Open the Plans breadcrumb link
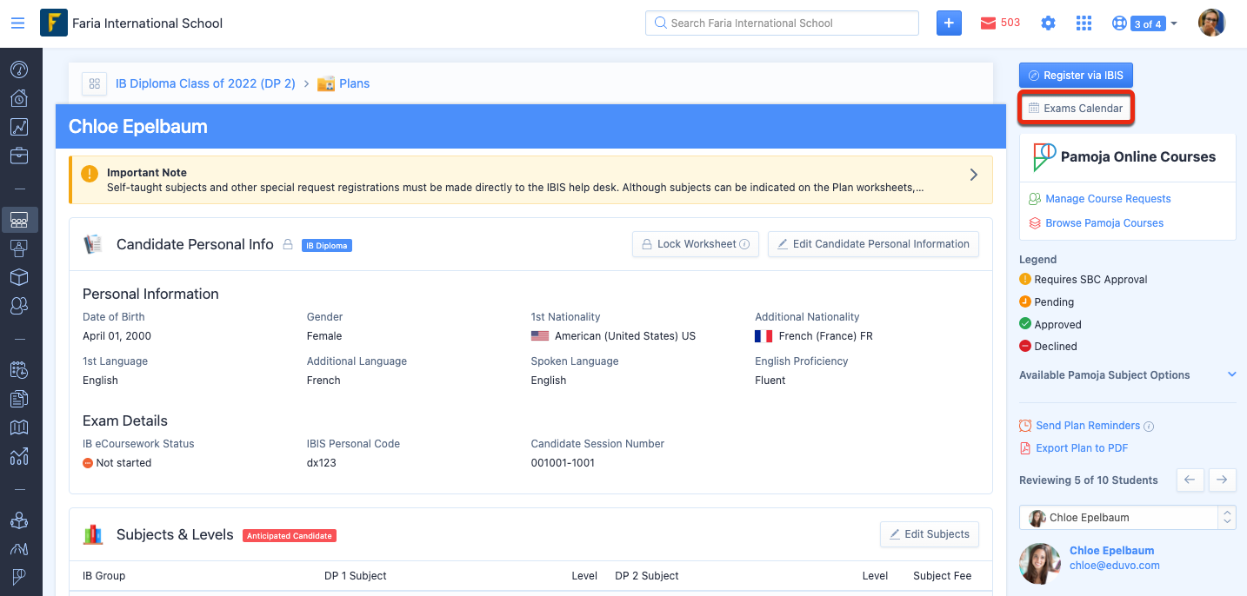 [x=354, y=83]
